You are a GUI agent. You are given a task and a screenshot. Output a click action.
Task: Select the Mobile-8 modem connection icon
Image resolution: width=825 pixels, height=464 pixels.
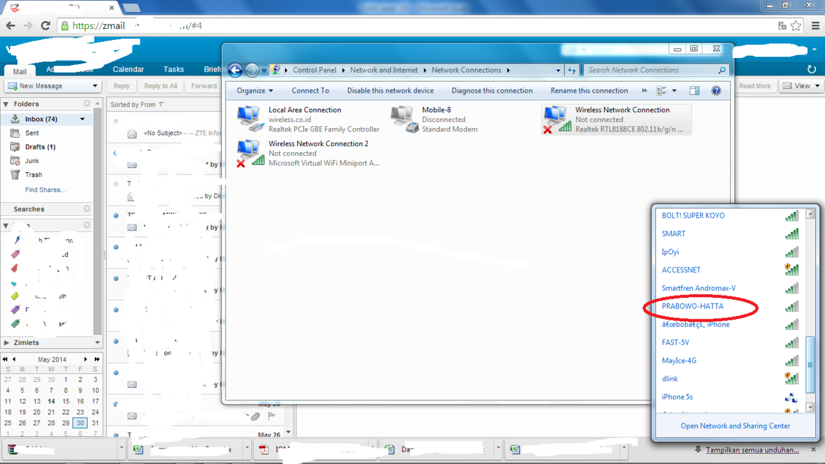(404, 119)
